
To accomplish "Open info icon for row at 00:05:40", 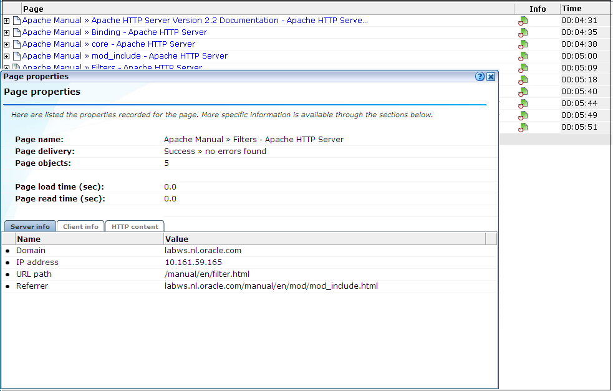I will pyautogui.click(x=523, y=92).
